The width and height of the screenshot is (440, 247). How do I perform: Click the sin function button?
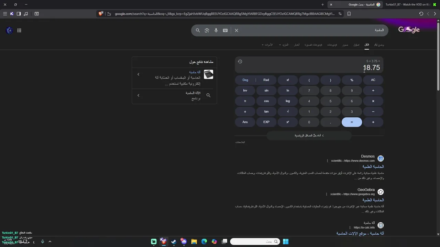click(266, 91)
